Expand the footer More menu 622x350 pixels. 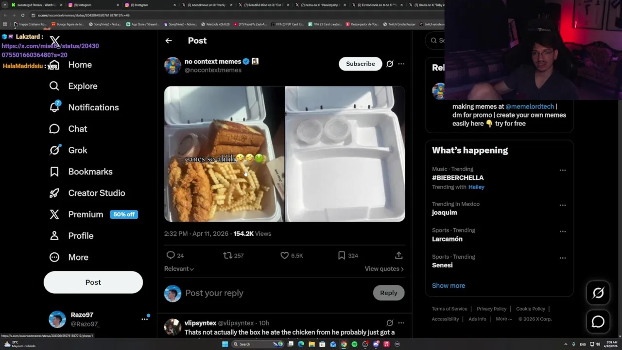point(504,319)
